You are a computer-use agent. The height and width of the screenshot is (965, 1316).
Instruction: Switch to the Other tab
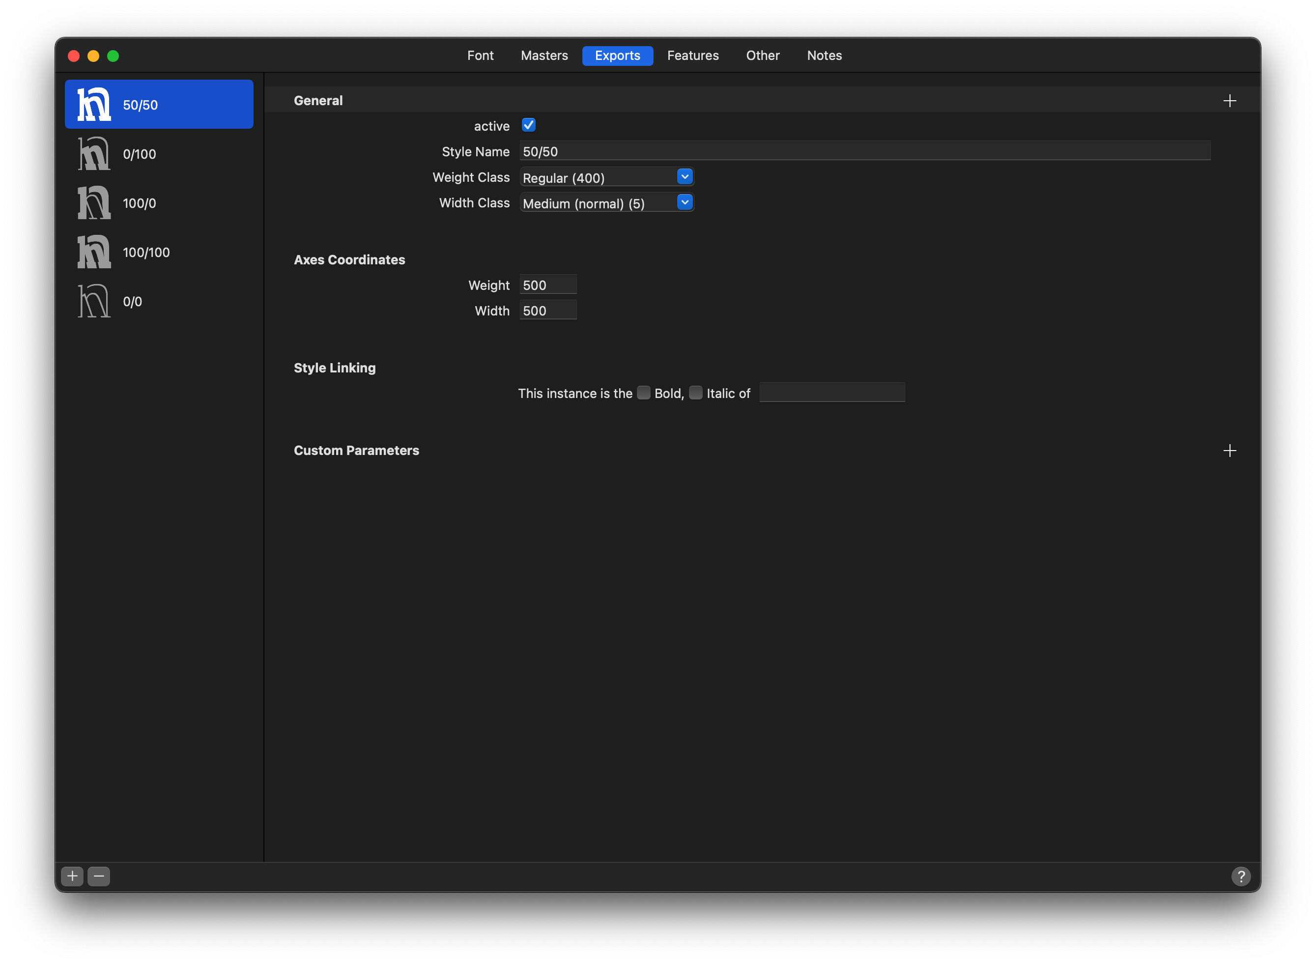click(763, 56)
